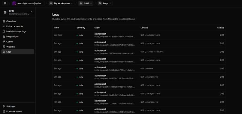Click the Settings gear icon

[x=4, y=107]
